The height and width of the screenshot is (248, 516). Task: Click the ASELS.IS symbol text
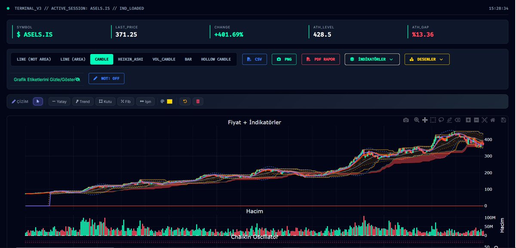(x=38, y=34)
